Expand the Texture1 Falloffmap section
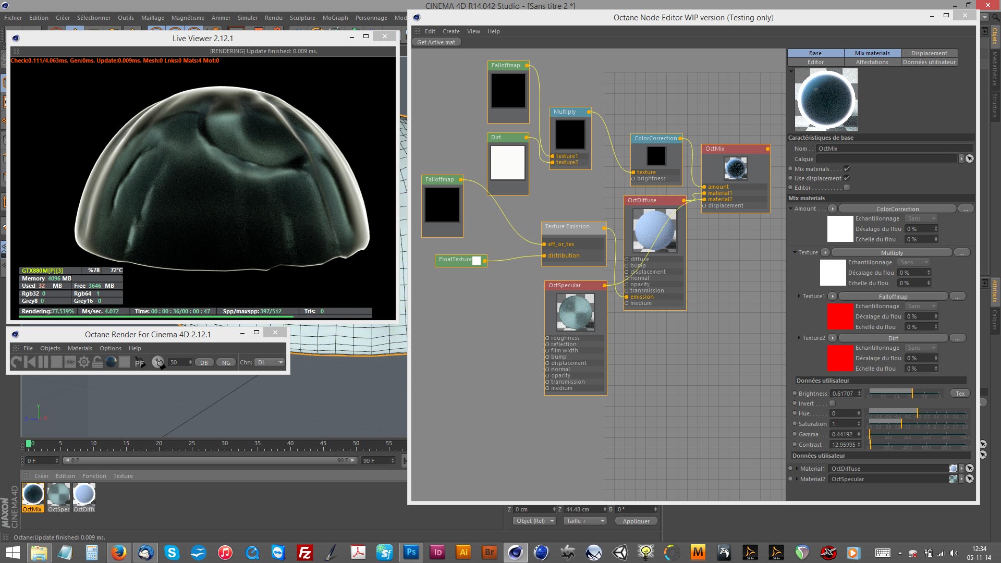Screen dimensions: 1001x563 click(799, 296)
